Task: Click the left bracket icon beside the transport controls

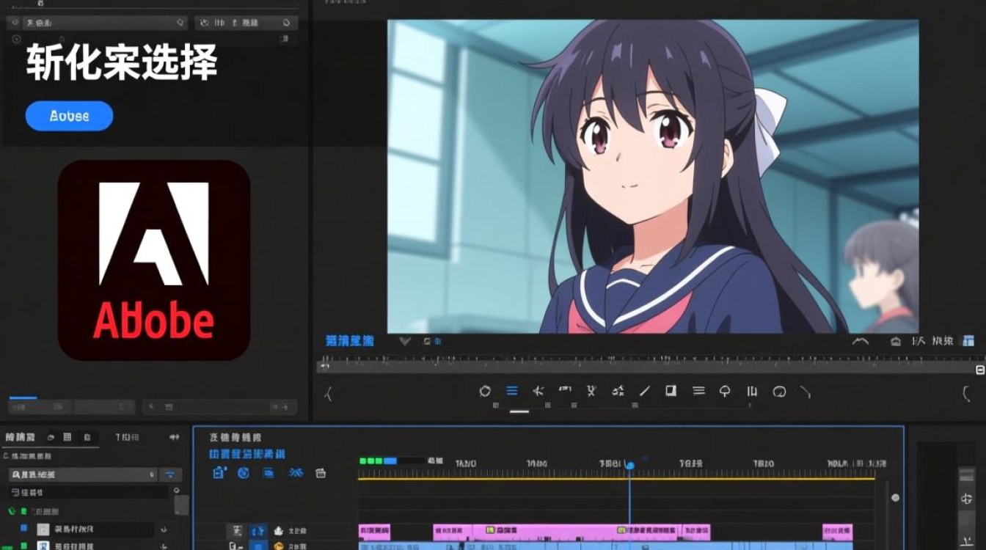Action: pos(329,394)
